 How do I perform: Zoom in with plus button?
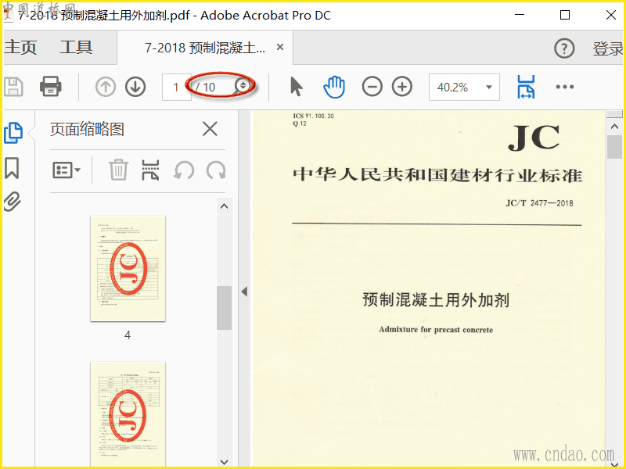(x=401, y=87)
